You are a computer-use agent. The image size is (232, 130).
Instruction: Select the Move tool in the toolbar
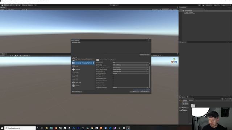[5, 5]
